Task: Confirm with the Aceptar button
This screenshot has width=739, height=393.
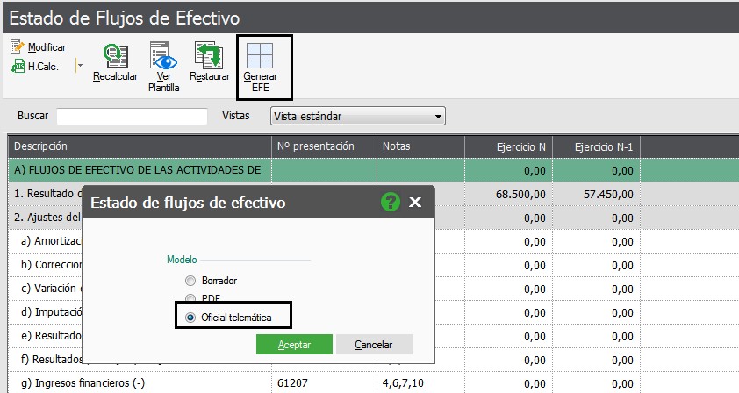Action: pyautogui.click(x=294, y=345)
